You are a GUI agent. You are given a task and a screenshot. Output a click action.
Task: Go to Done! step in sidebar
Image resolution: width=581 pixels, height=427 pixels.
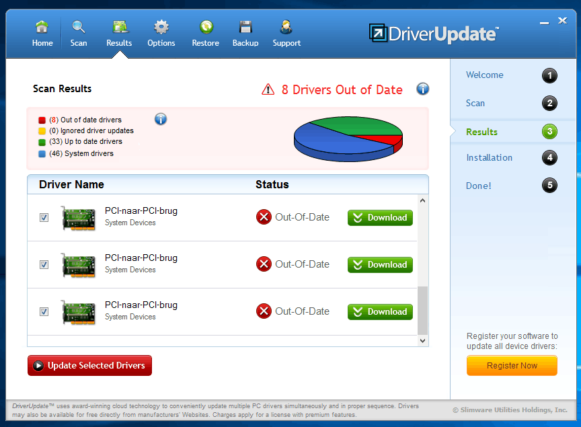(478, 186)
